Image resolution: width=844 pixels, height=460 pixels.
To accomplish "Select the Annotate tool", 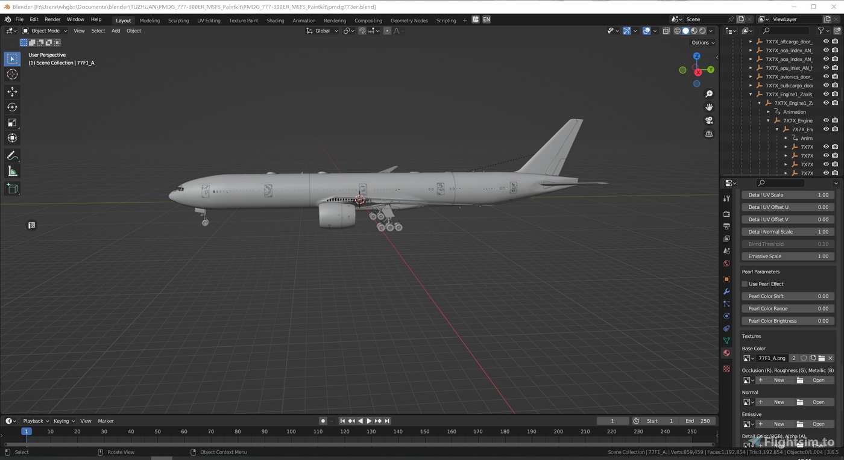I will [12, 155].
